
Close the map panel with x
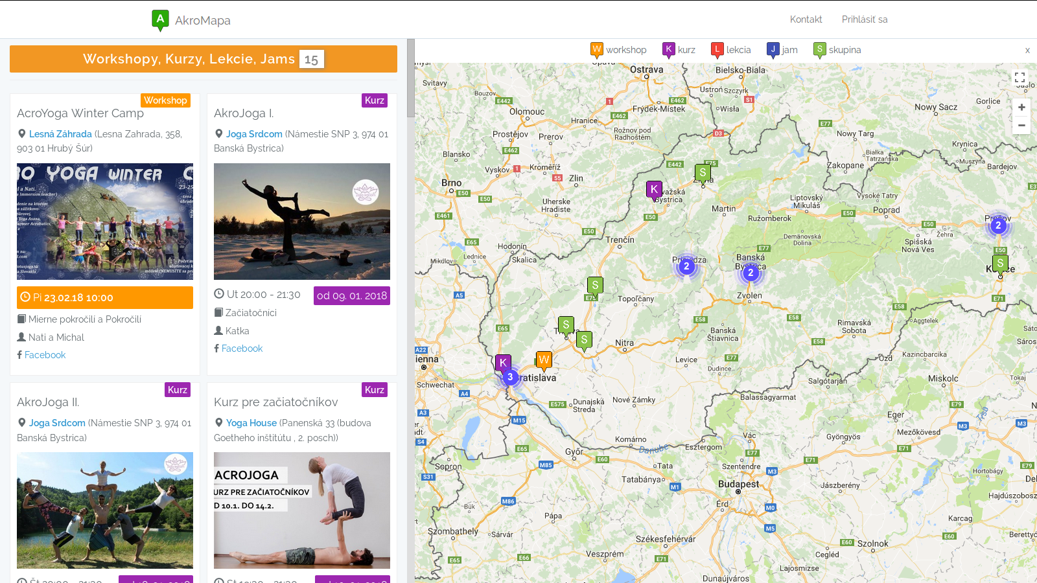point(1027,51)
